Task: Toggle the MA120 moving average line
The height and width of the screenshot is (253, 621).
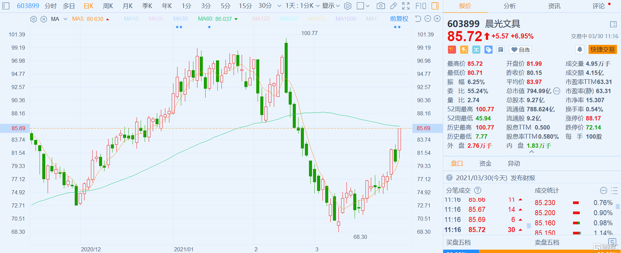Action: click(x=262, y=19)
